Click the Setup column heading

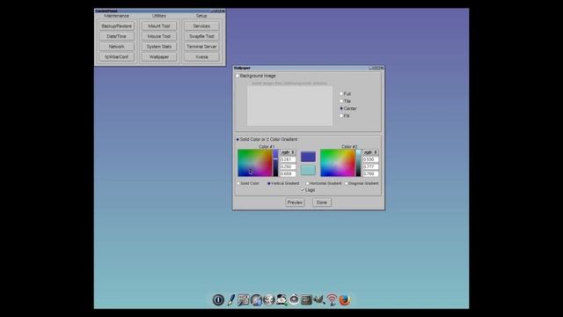tap(201, 16)
